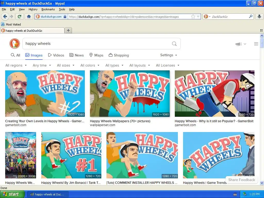Expand the Any time filter
Viewport: 264px width, 198px height.
[x=42, y=65]
